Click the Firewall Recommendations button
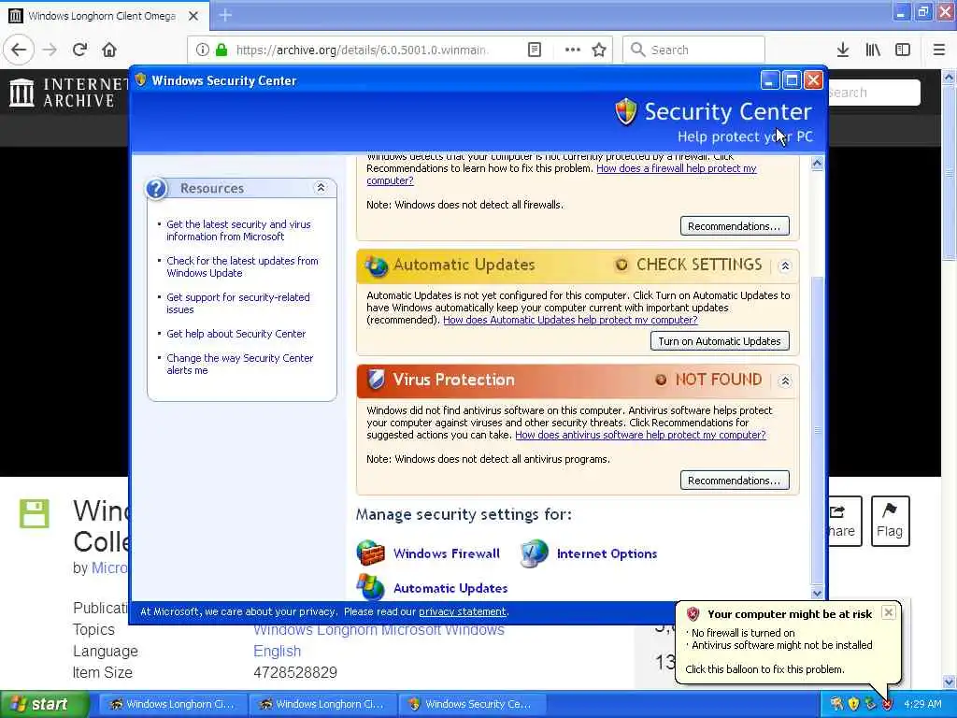This screenshot has height=718, width=957. pos(735,226)
